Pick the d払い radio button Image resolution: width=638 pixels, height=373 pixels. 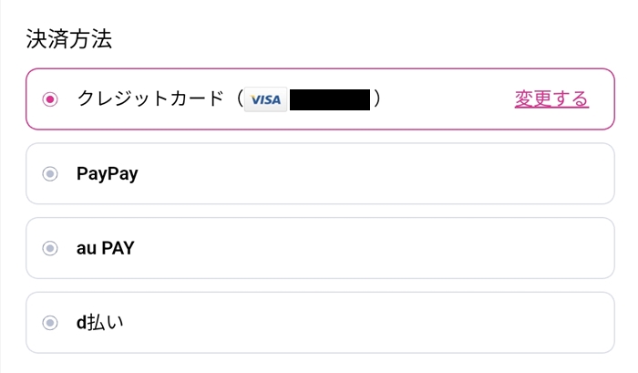pos(51,322)
